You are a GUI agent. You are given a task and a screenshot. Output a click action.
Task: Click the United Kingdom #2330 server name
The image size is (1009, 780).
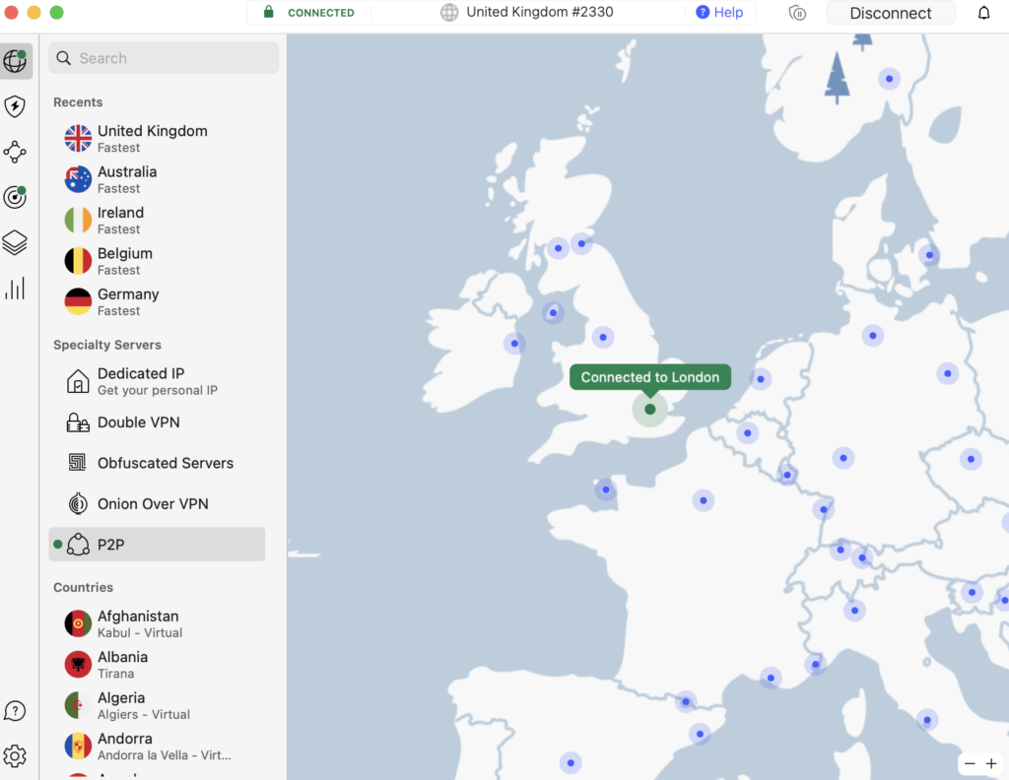click(x=539, y=12)
